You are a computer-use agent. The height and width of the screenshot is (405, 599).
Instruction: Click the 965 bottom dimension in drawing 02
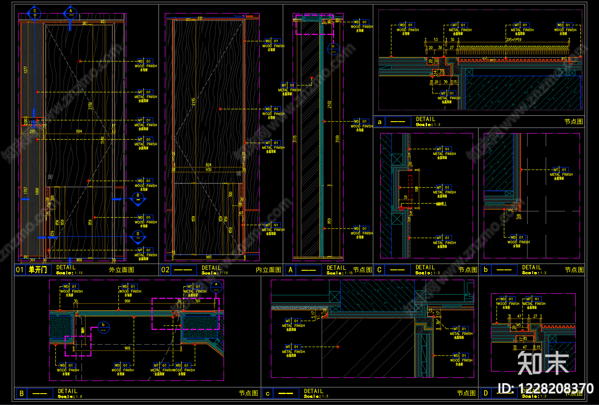(209, 257)
